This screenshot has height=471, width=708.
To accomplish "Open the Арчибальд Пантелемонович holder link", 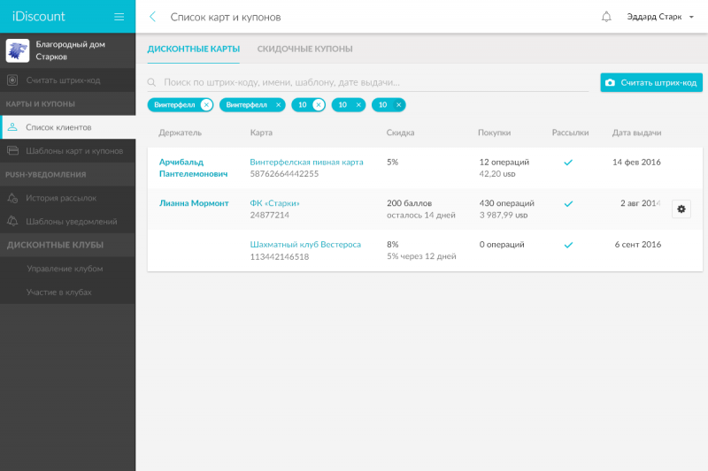I will tap(193, 168).
